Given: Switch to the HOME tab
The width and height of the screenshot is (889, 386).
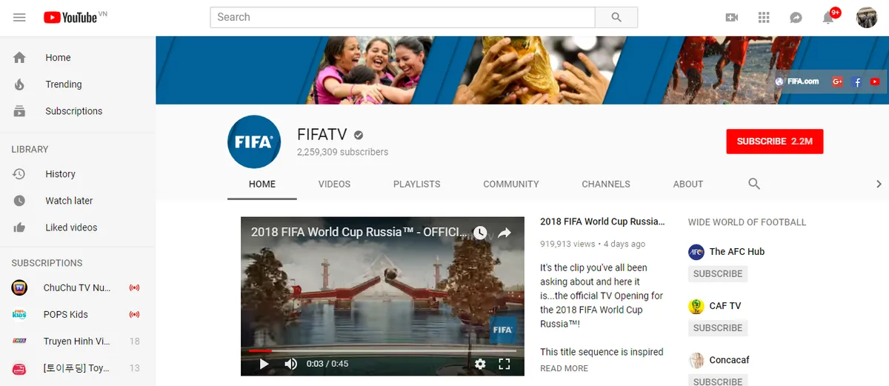Looking at the screenshot, I should click(262, 184).
